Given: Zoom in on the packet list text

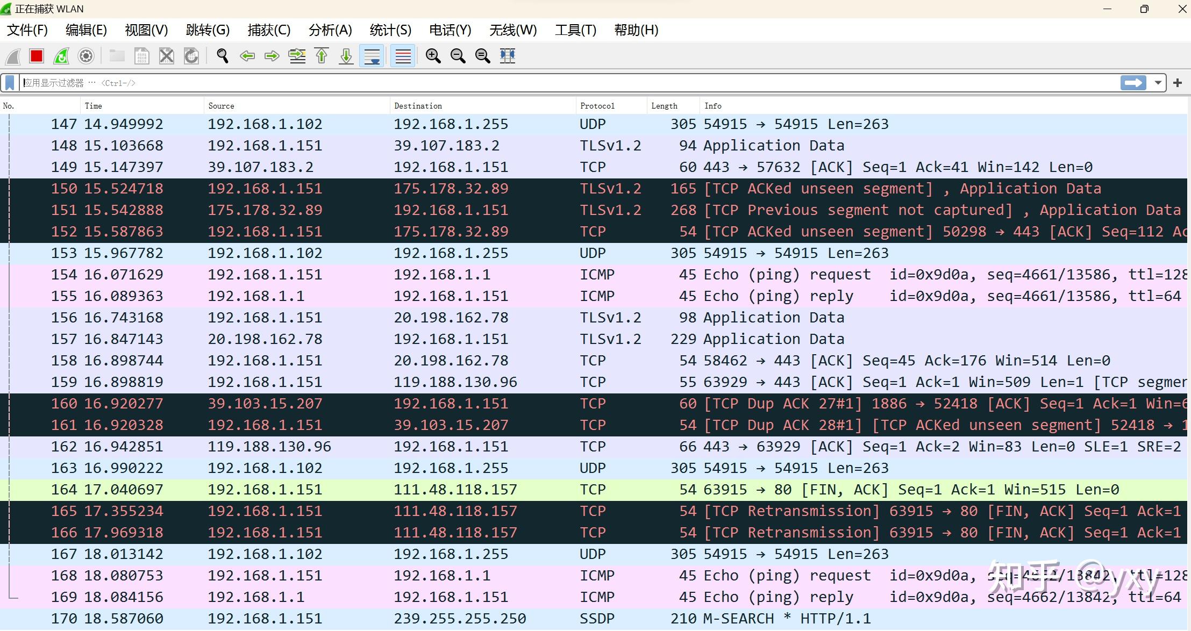Looking at the screenshot, I should 433,56.
